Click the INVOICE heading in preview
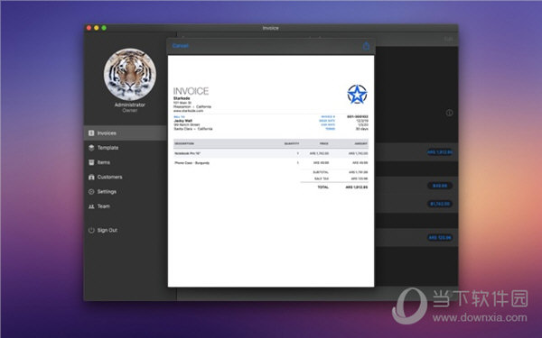The width and height of the screenshot is (542, 338). [191, 91]
